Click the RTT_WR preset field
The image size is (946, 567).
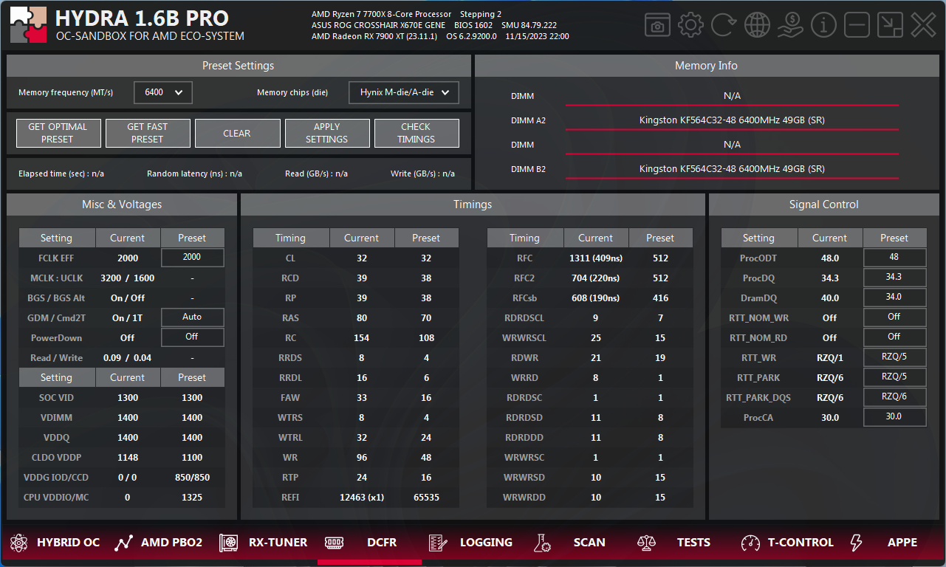(894, 357)
